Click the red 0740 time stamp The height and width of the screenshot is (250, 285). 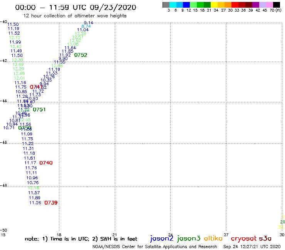tap(46, 163)
